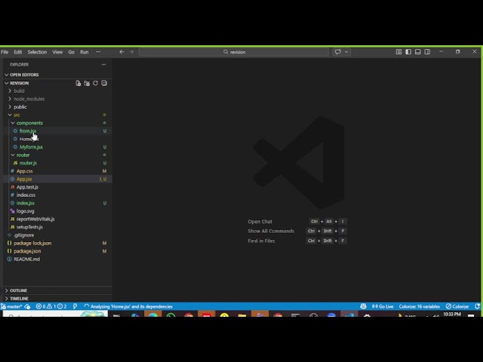The image size is (483, 362).
Task: Customize layout icon in title bar
Action: tap(398, 52)
